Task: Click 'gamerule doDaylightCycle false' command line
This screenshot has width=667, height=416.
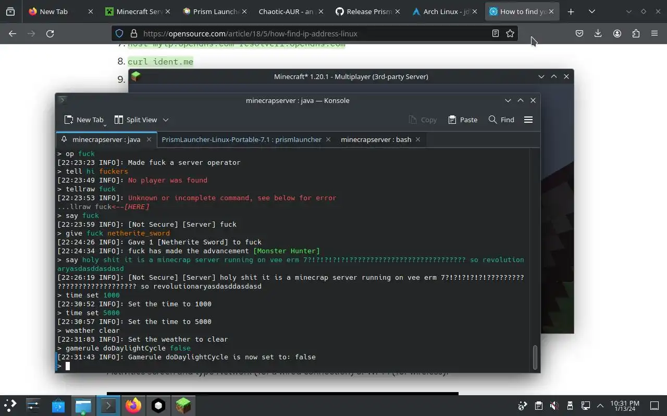Action: 124,348
